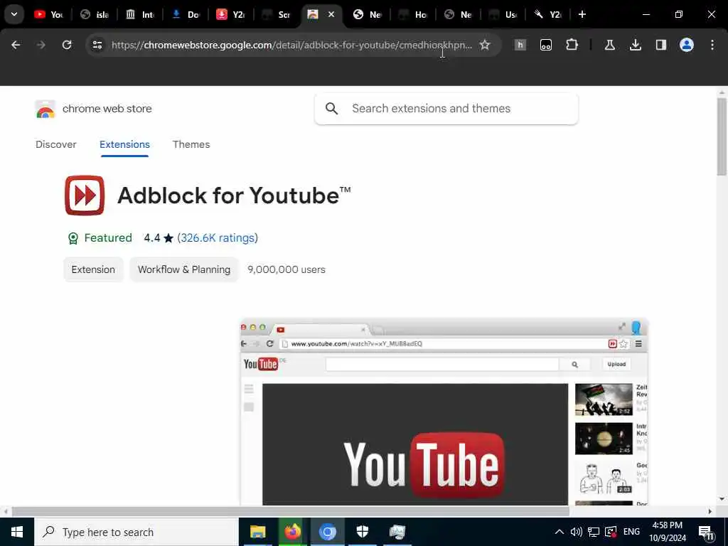This screenshot has width=728, height=546.
Task: Open the tab search dropdown arrow
Action: coord(14,14)
